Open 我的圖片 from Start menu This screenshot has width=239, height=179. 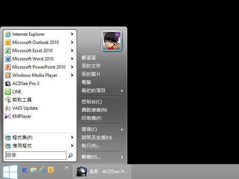click(91, 74)
